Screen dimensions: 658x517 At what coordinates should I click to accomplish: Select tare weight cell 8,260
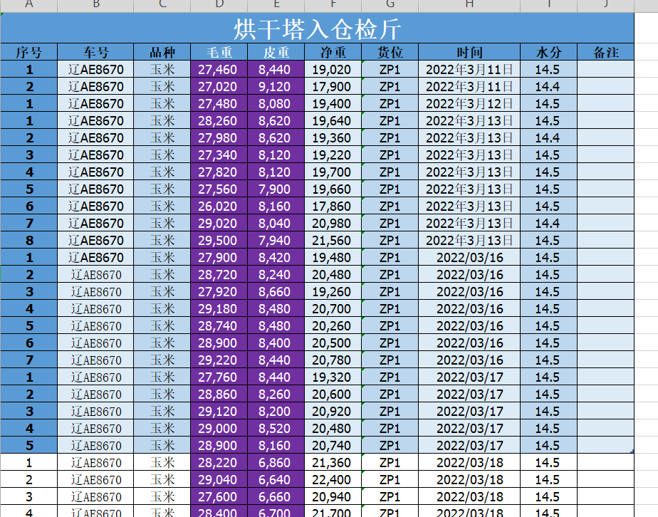click(276, 395)
